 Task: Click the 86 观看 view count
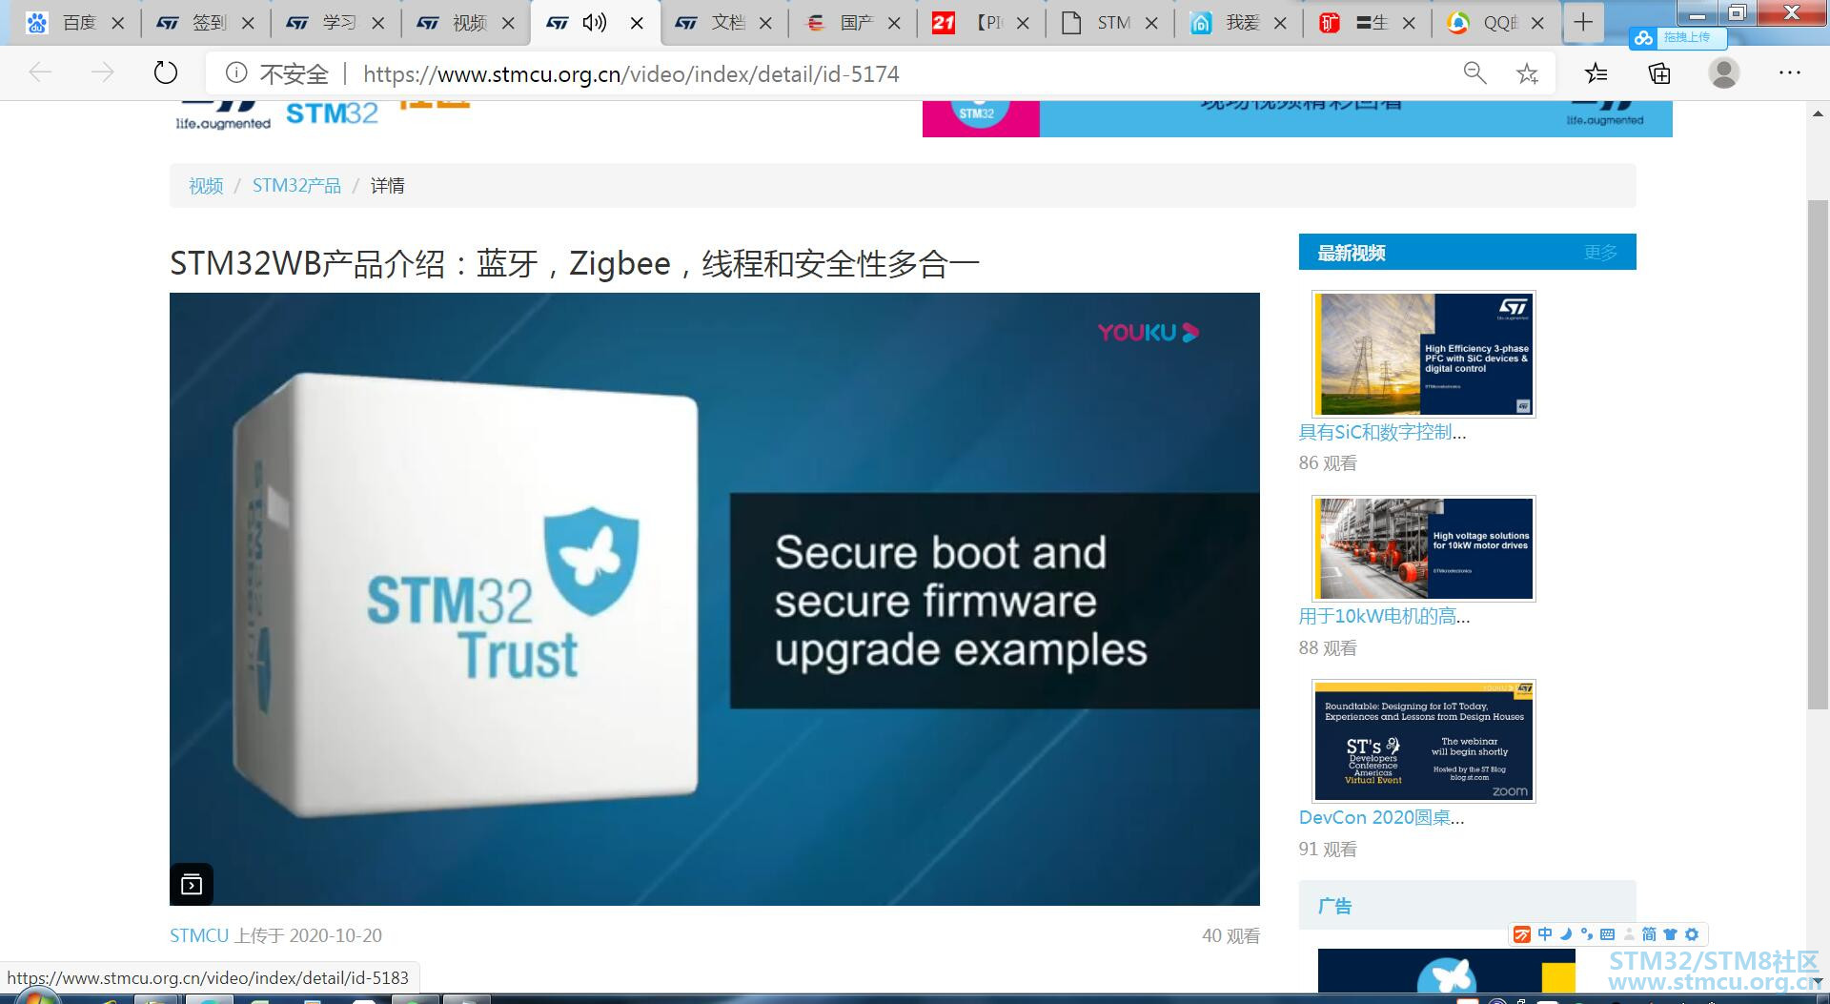[1328, 463]
